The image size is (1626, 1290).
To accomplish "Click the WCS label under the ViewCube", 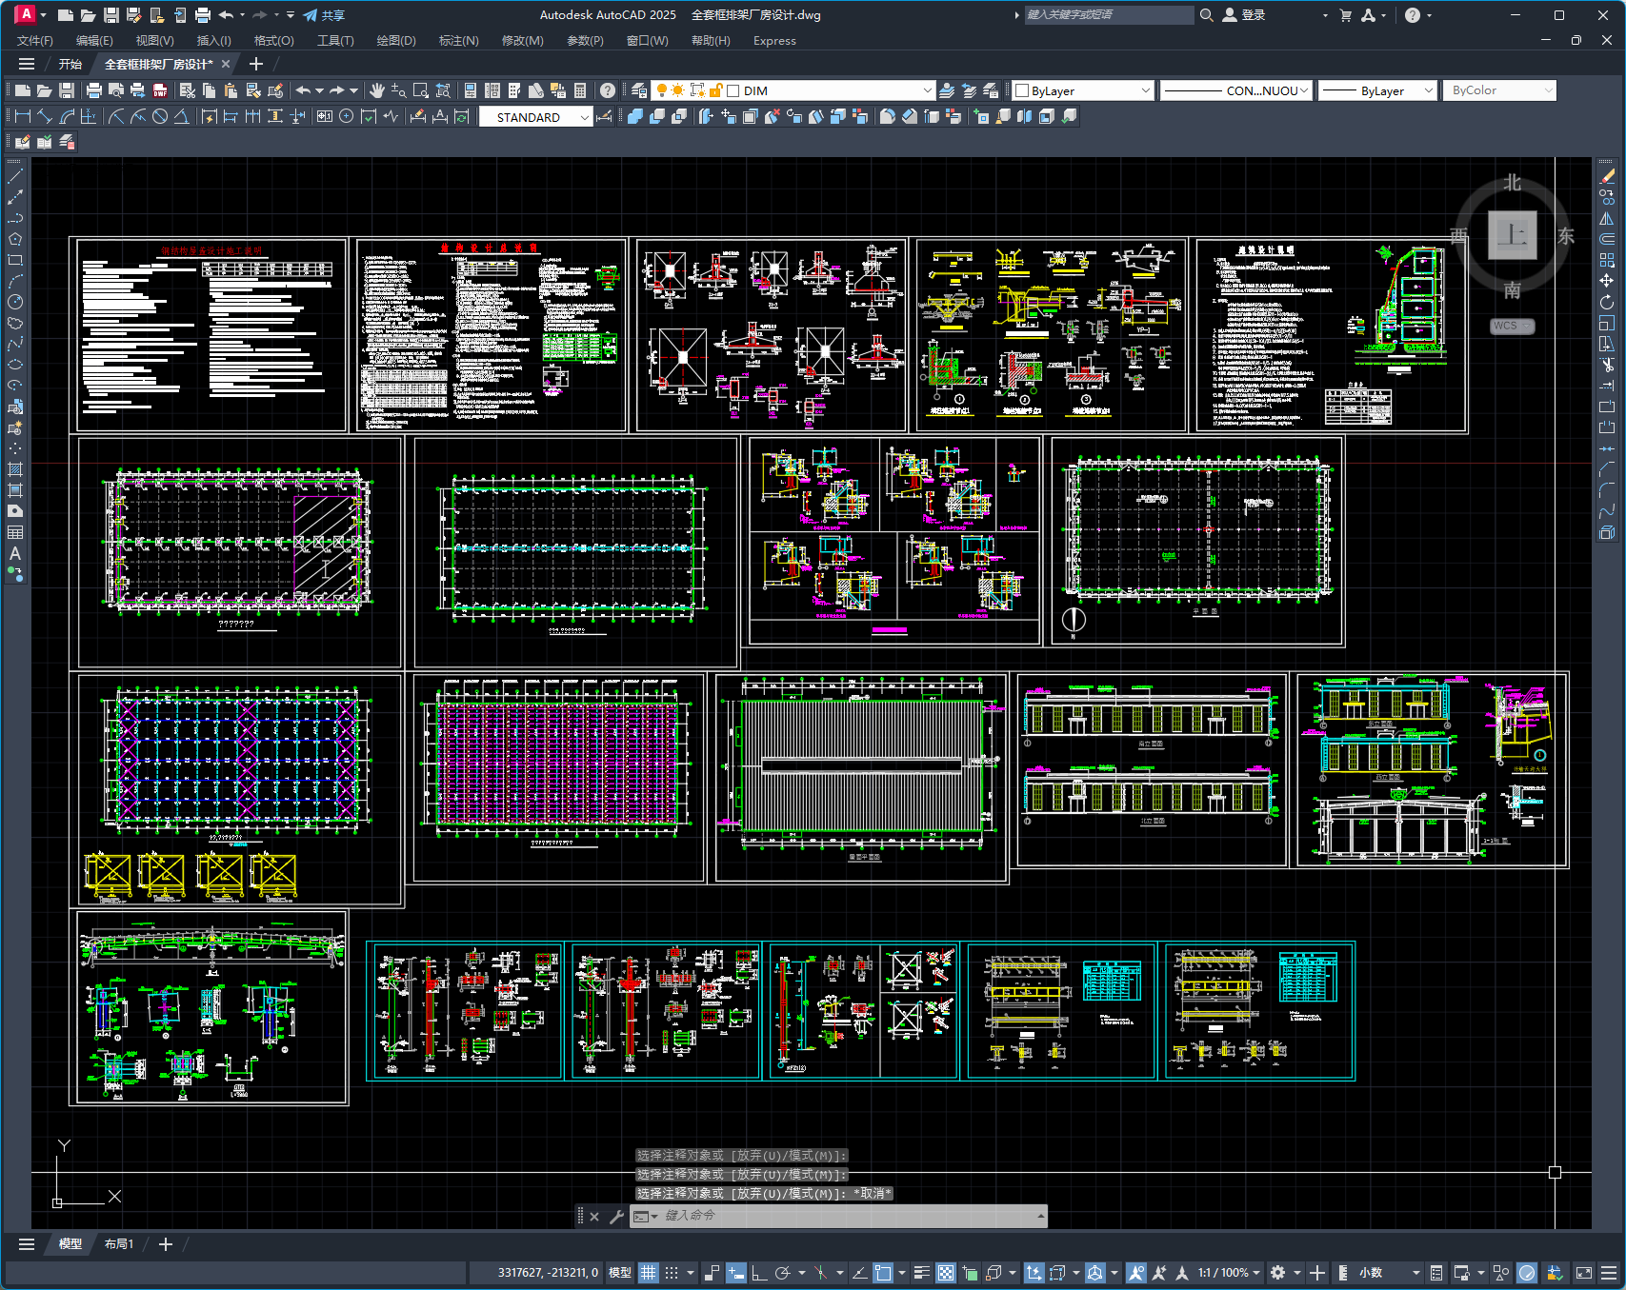I will click(x=1512, y=326).
